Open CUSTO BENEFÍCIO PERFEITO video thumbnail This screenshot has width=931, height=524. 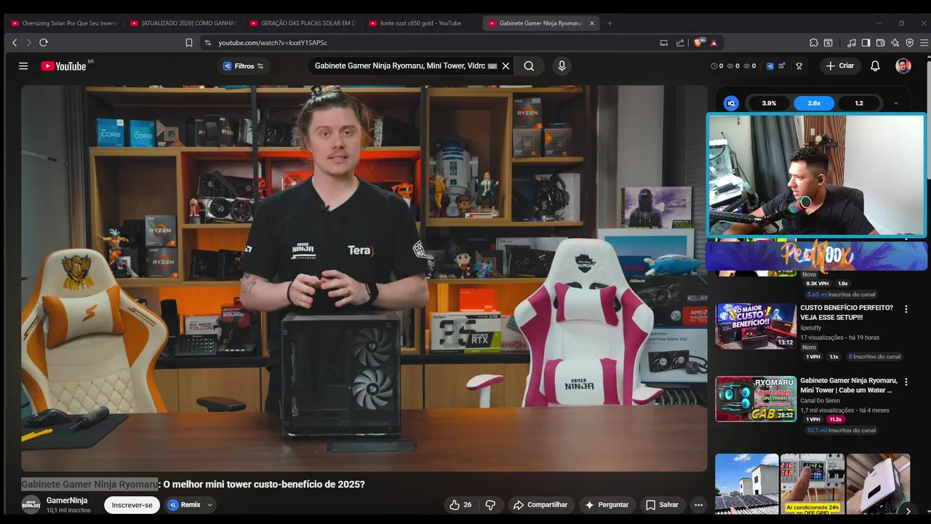[x=756, y=327]
